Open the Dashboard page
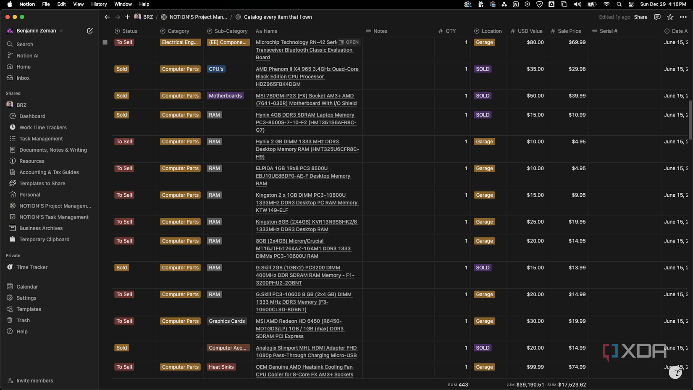 pos(32,116)
